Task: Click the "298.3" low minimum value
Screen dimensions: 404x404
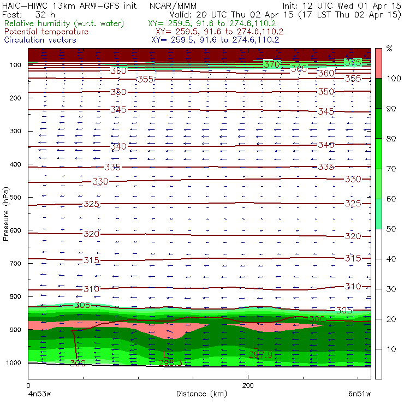Action: coord(170,363)
